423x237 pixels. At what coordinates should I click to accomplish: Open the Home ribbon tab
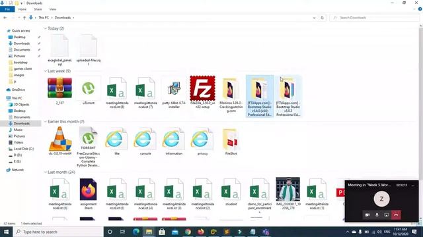click(22, 9)
